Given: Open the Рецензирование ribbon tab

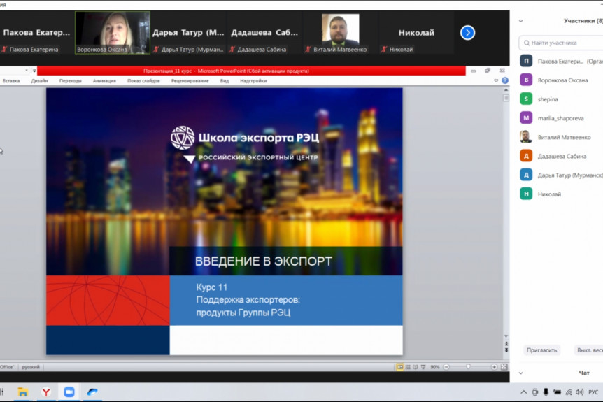Looking at the screenshot, I should click(x=190, y=80).
